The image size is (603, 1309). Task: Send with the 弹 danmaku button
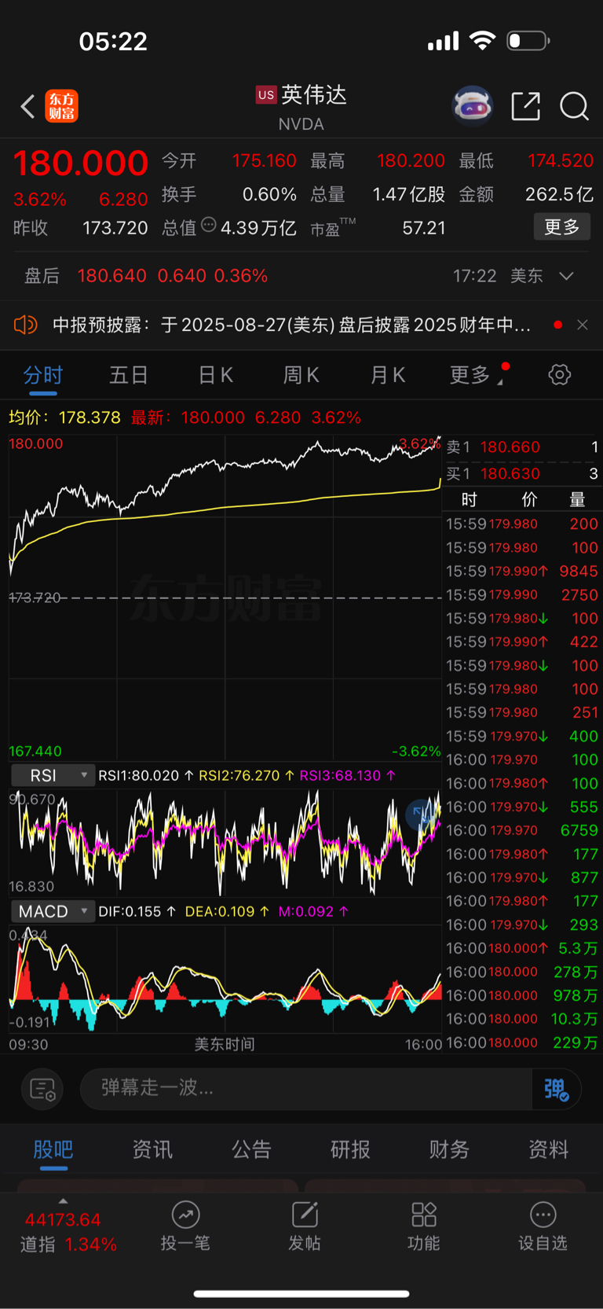pos(557,1089)
